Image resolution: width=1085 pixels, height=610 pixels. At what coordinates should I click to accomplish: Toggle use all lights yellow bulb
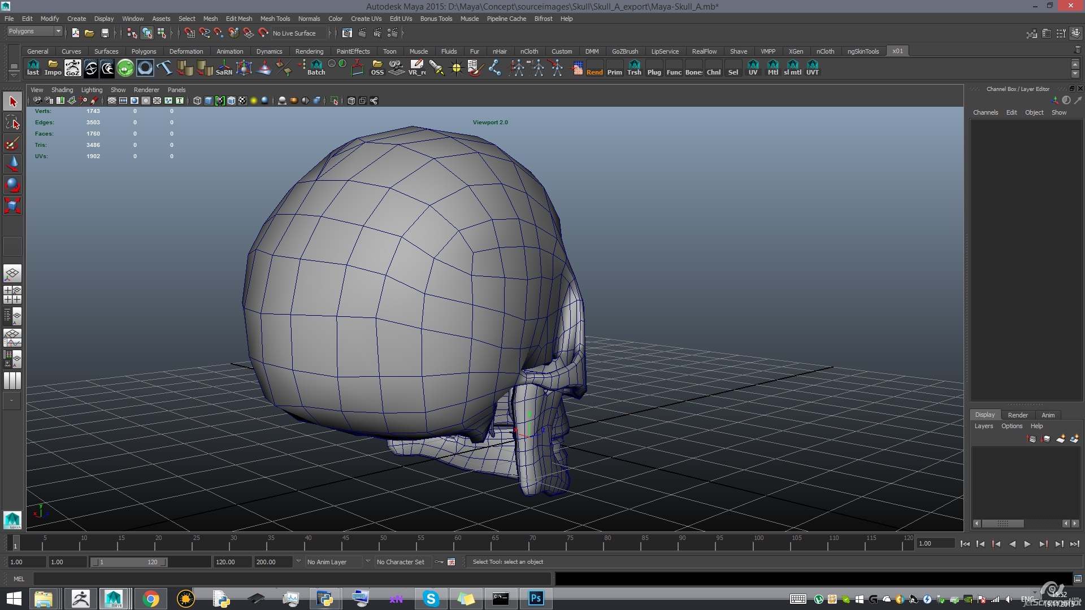[254, 101]
